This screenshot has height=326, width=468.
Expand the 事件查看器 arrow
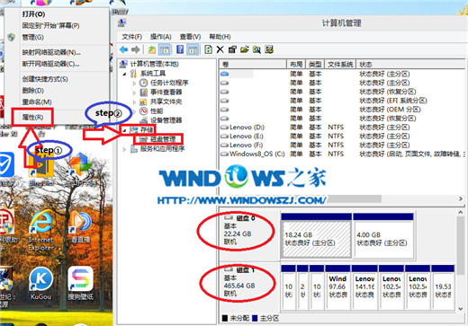134,93
